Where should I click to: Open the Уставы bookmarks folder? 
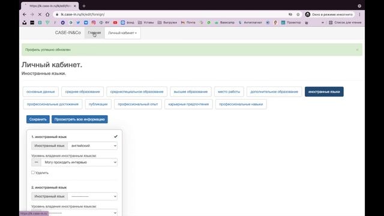146,23
